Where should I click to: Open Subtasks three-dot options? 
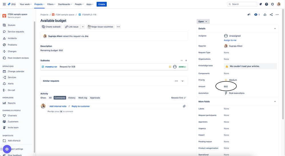pyautogui.click(x=181, y=60)
